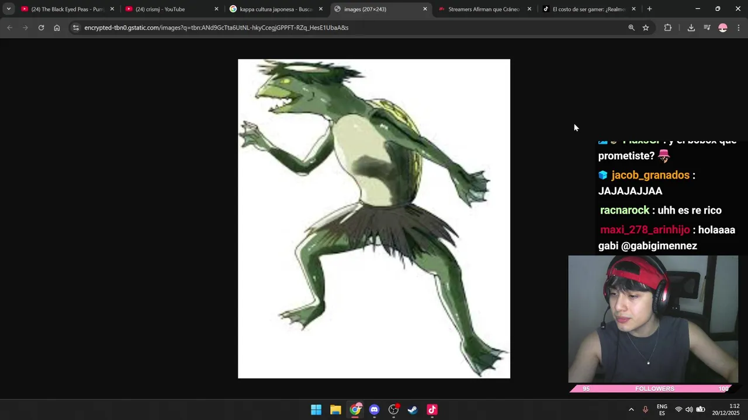Switch to Streamers Afirman que Cráneo tab
Screen dimensions: 748x420
[484, 9]
